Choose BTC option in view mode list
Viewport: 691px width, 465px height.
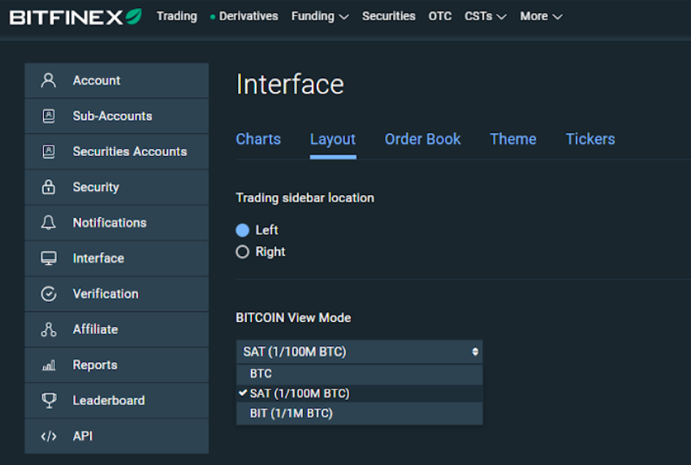(360, 374)
